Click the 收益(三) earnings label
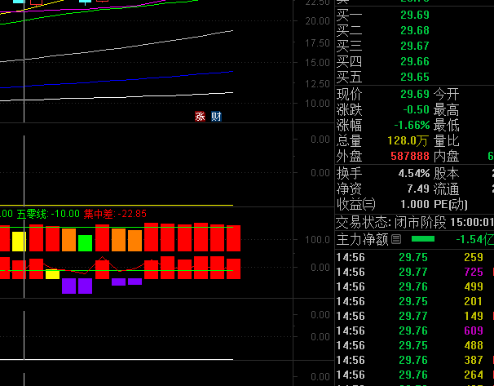 357,205
